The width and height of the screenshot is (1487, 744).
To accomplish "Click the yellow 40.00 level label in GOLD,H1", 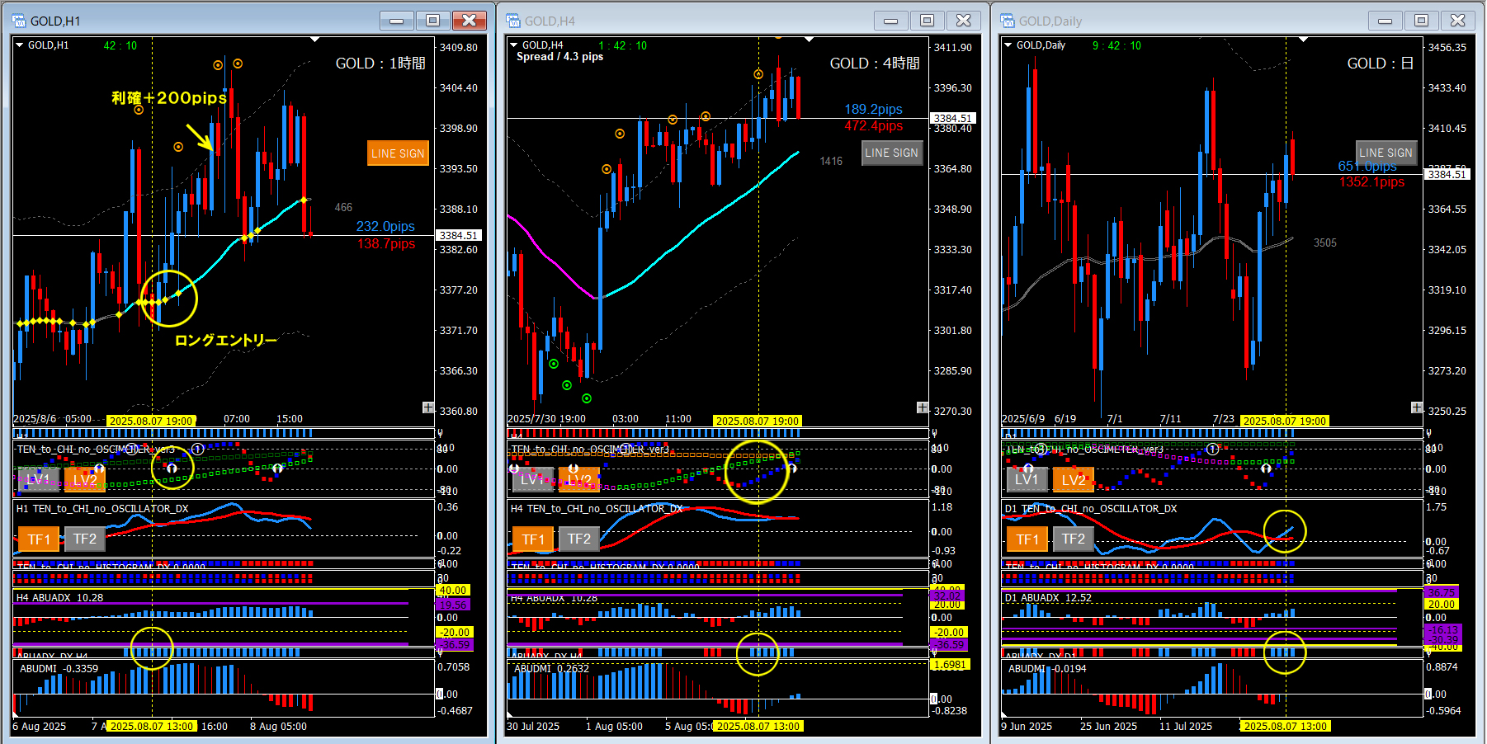I will 453,591.
